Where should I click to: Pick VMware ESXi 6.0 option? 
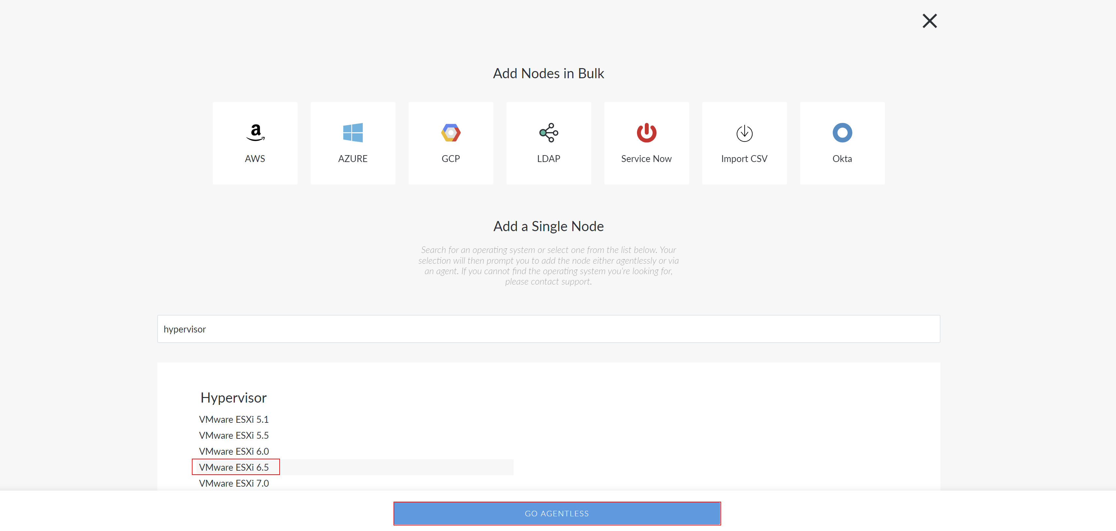click(x=234, y=451)
